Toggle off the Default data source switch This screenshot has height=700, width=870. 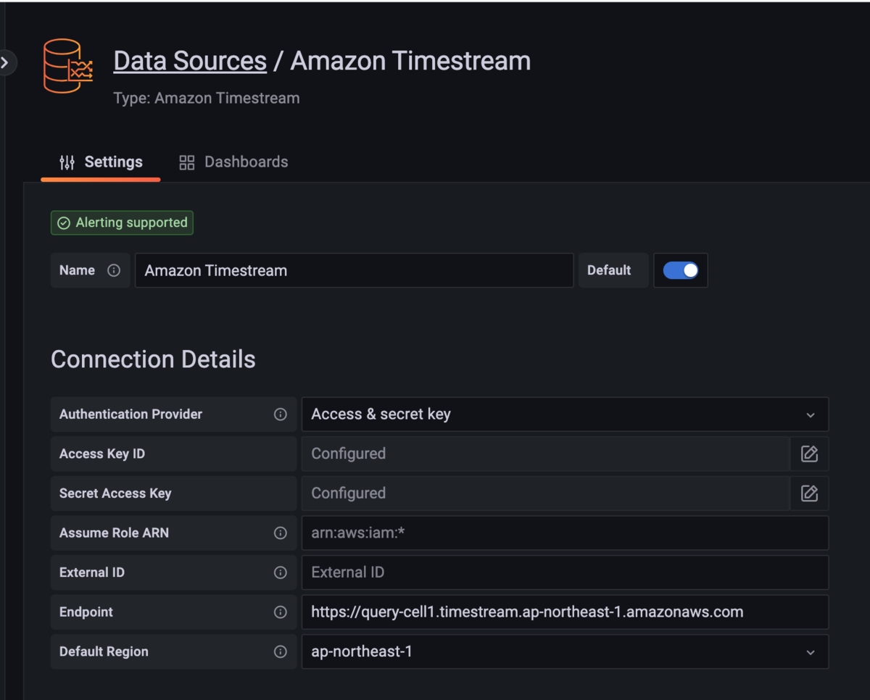(x=680, y=270)
